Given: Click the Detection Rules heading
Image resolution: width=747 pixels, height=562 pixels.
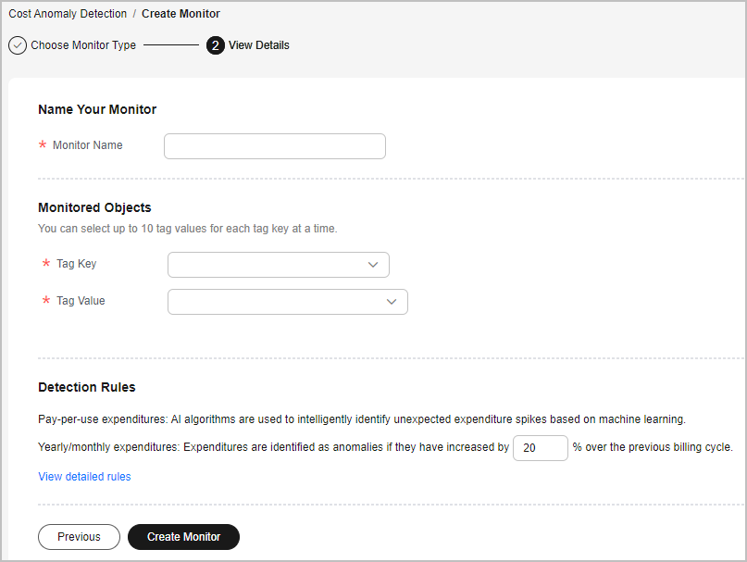Looking at the screenshot, I should click(x=87, y=387).
